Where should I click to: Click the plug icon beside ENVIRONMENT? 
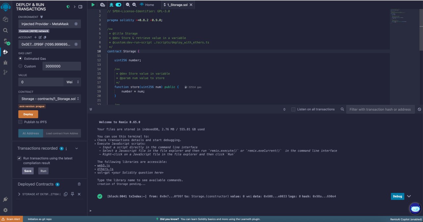(42, 17)
